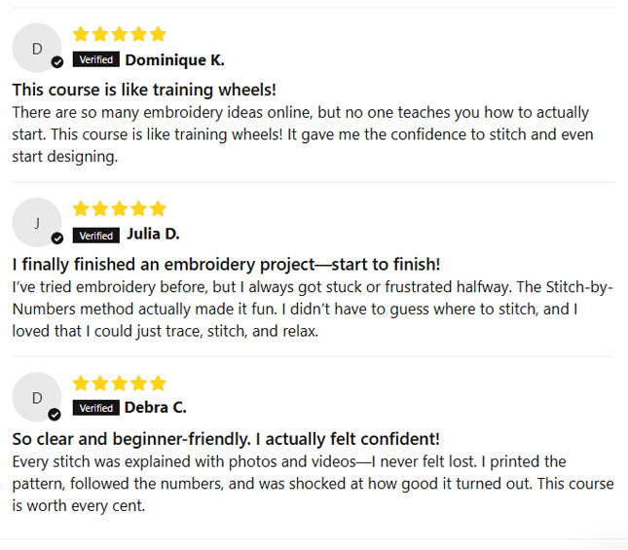Click the reviewer name Dominique K.
Viewport: 628px width, 550px height.
(175, 60)
